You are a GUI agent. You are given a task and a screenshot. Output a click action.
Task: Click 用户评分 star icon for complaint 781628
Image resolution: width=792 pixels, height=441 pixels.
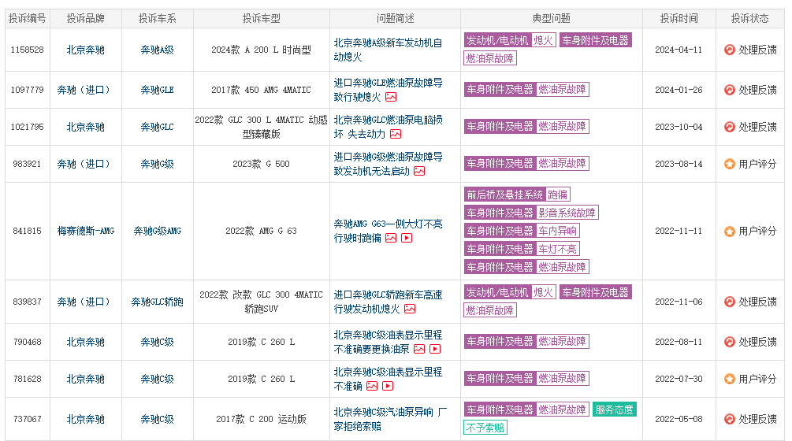(730, 379)
